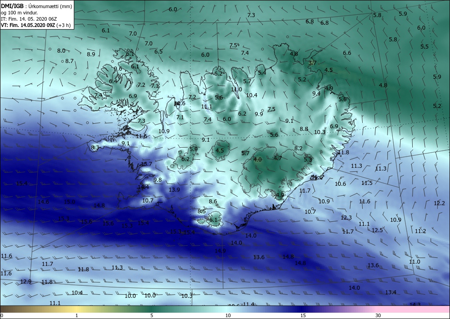Click the 13.7 value on the map
The height and width of the screenshot is (319, 450).
coord(146,164)
